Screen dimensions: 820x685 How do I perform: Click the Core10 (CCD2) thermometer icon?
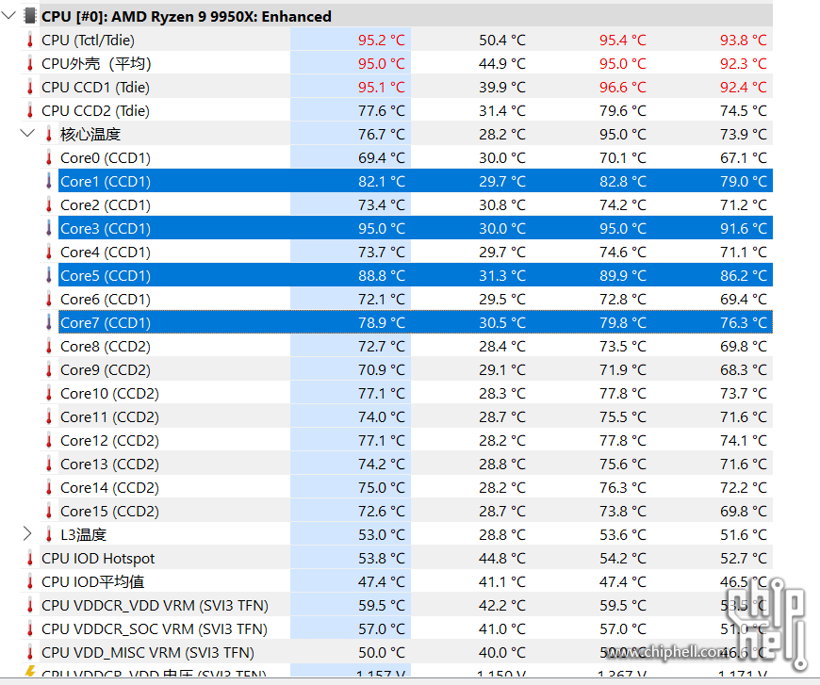(x=49, y=393)
